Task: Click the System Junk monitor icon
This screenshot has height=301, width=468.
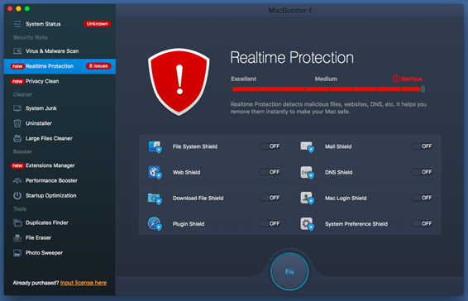Action: coord(17,108)
